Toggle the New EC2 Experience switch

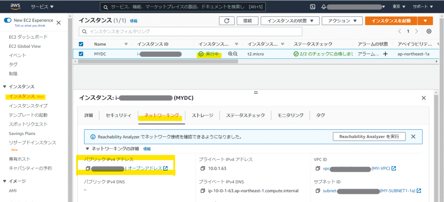point(8,20)
